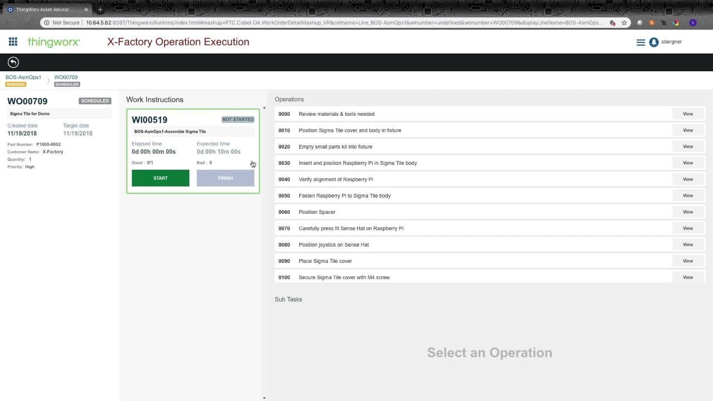Select 'Empty small parts kit into fixture'
Image resolution: width=713 pixels, height=401 pixels.
[x=335, y=146]
